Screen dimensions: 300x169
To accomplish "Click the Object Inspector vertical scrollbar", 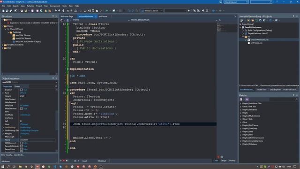I will (x=57, y=120).
